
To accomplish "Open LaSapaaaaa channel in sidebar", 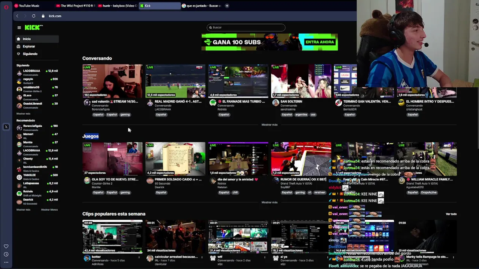I will (x=37, y=185).
